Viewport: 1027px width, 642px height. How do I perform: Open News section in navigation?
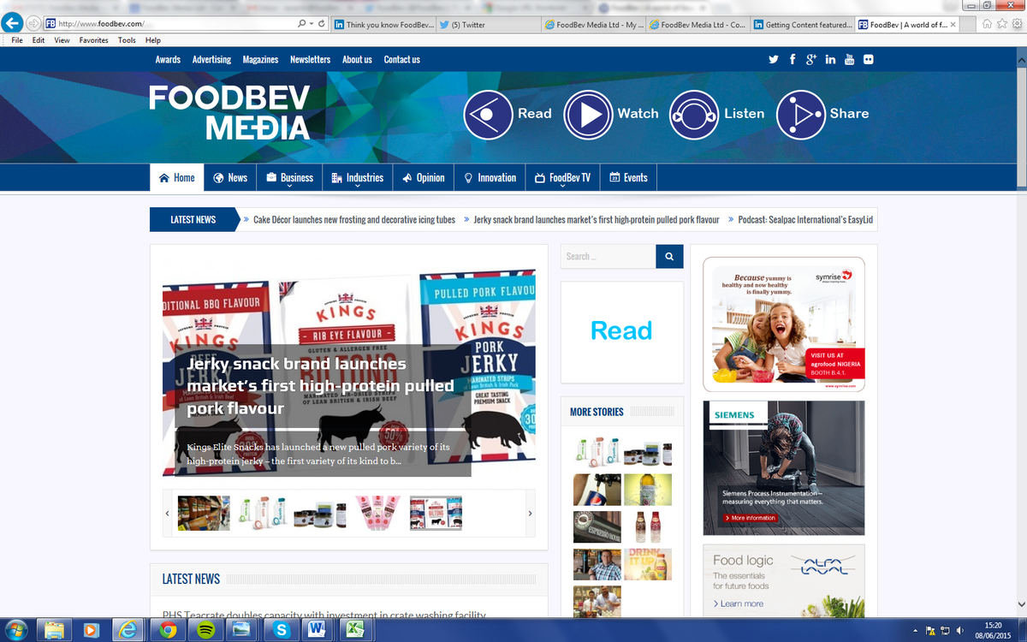230,177
